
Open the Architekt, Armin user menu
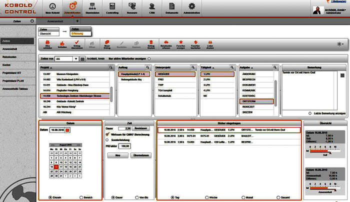pos(335,10)
